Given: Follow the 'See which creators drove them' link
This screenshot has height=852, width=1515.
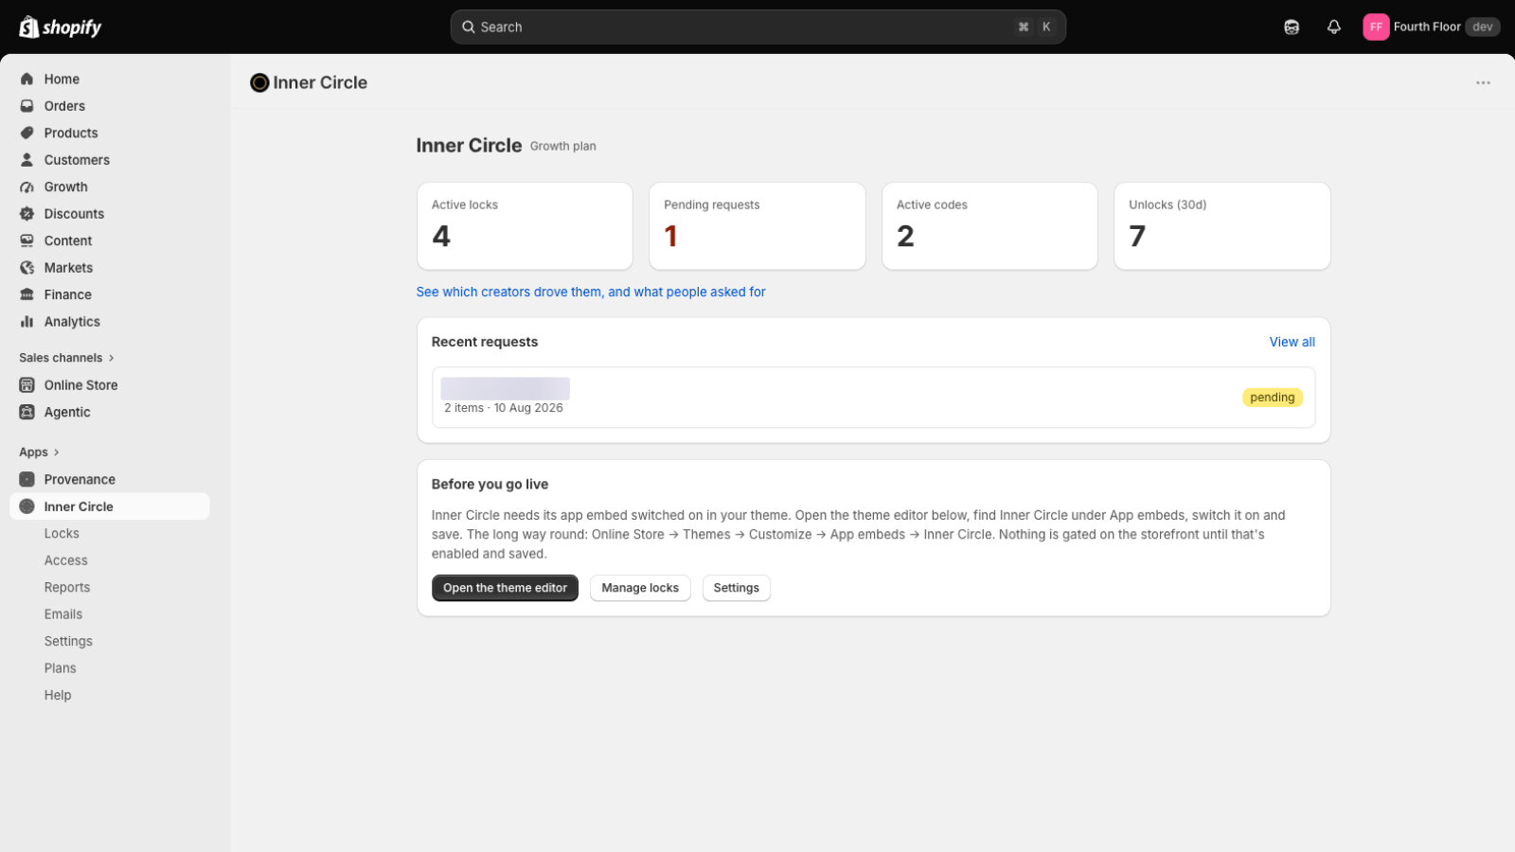Looking at the screenshot, I should tap(591, 293).
